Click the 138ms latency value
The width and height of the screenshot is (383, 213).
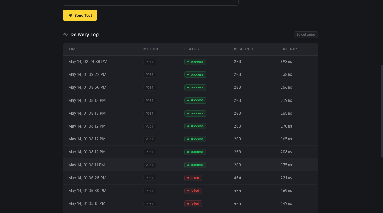(x=286, y=75)
